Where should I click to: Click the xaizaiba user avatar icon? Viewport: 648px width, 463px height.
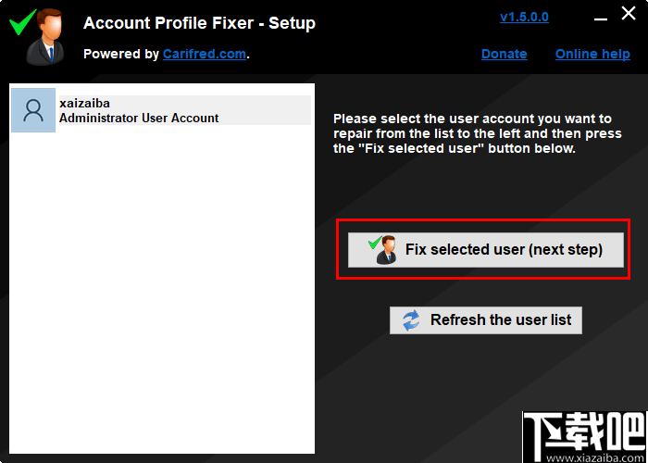(x=33, y=110)
